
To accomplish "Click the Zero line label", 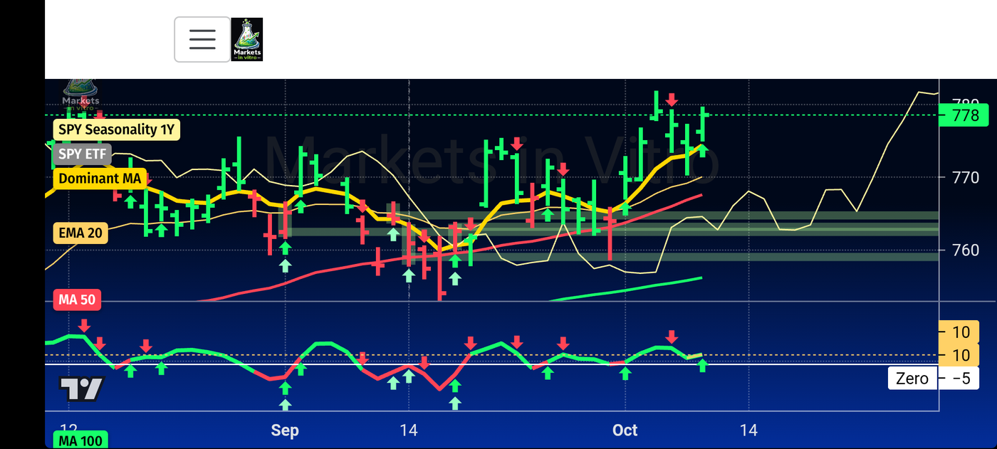I will click(x=912, y=379).
